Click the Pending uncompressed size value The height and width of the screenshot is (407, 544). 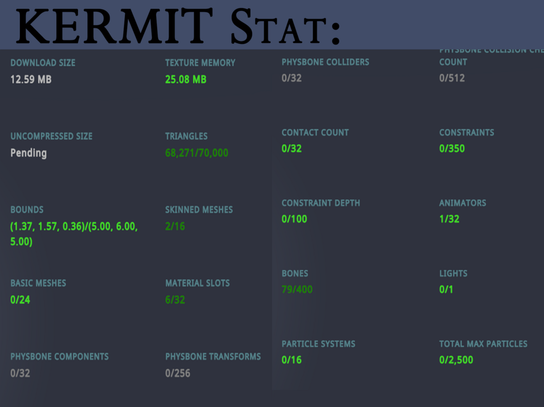click(x=29, y=153)
